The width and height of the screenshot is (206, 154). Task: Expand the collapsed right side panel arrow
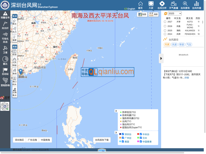coord(161,58)
